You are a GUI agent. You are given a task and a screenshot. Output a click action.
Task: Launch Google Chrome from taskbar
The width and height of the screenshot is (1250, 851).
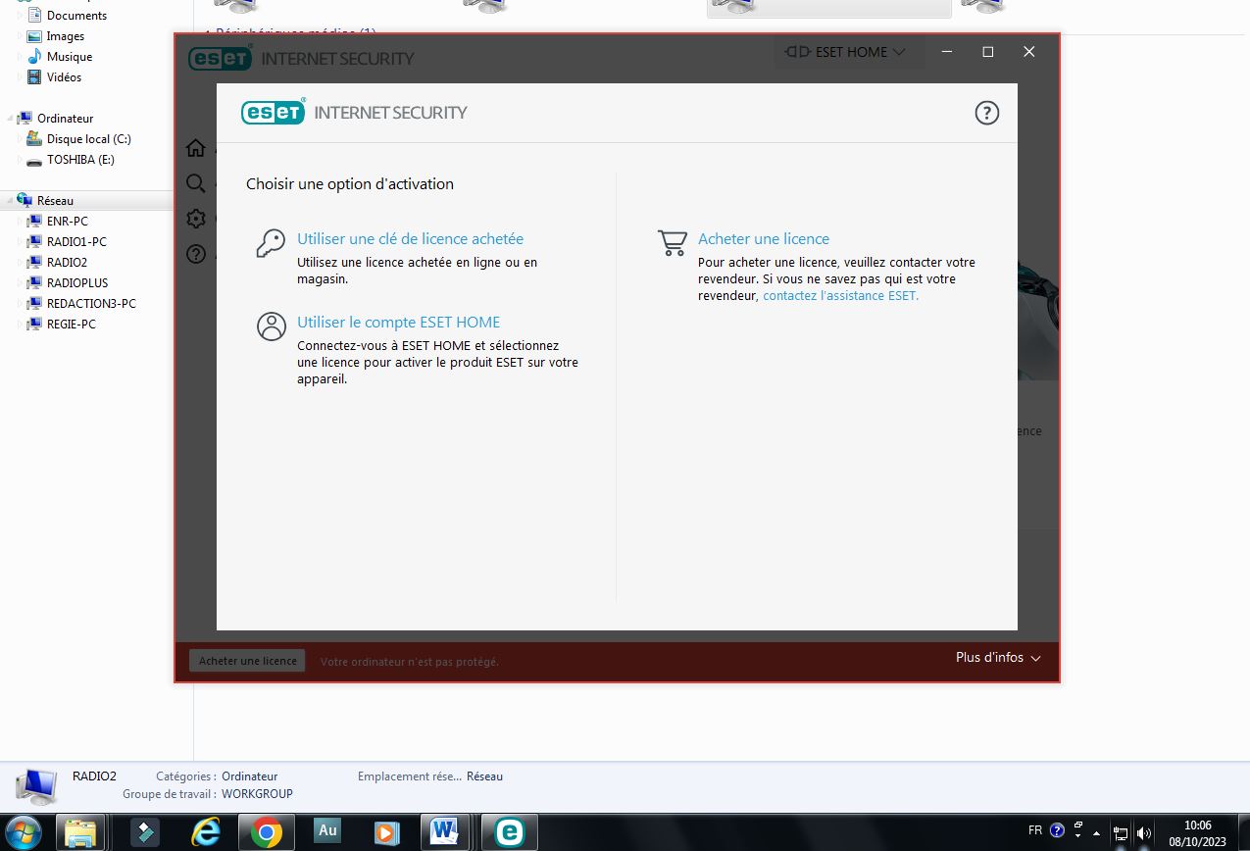point(267,832)
